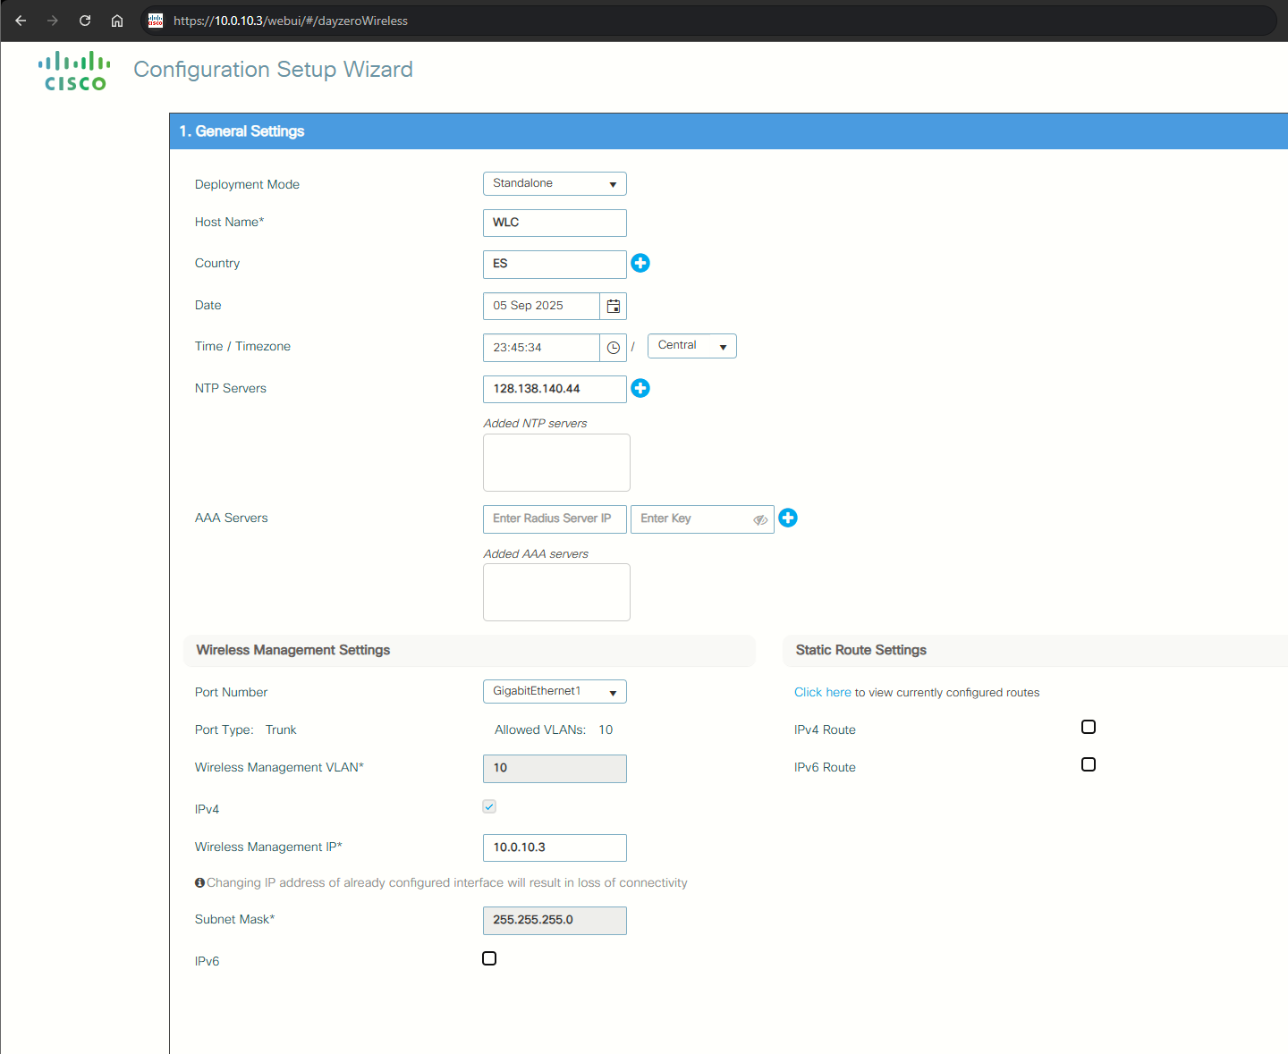Focus the Host Name field containing WLC
Viewport: 1288px width, 1054px height.
coord(555,223)
